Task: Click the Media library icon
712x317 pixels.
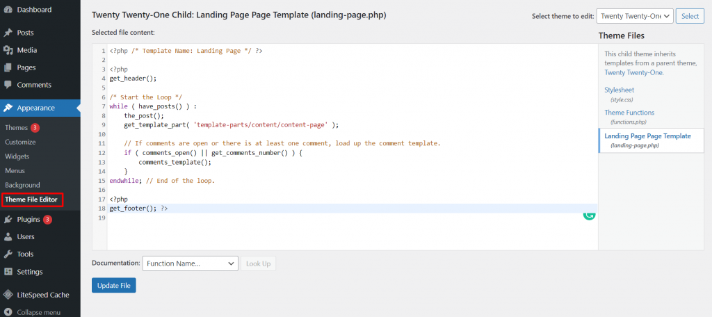Action: point(8,50)
